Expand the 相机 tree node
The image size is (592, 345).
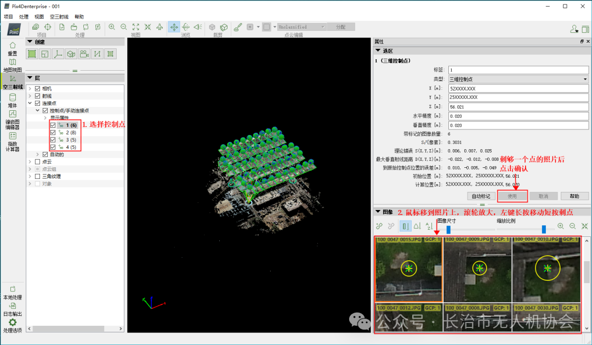tap(30, 88)
